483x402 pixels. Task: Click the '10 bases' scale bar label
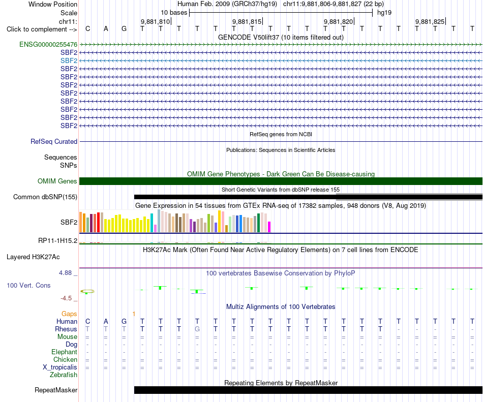point(174,13)
